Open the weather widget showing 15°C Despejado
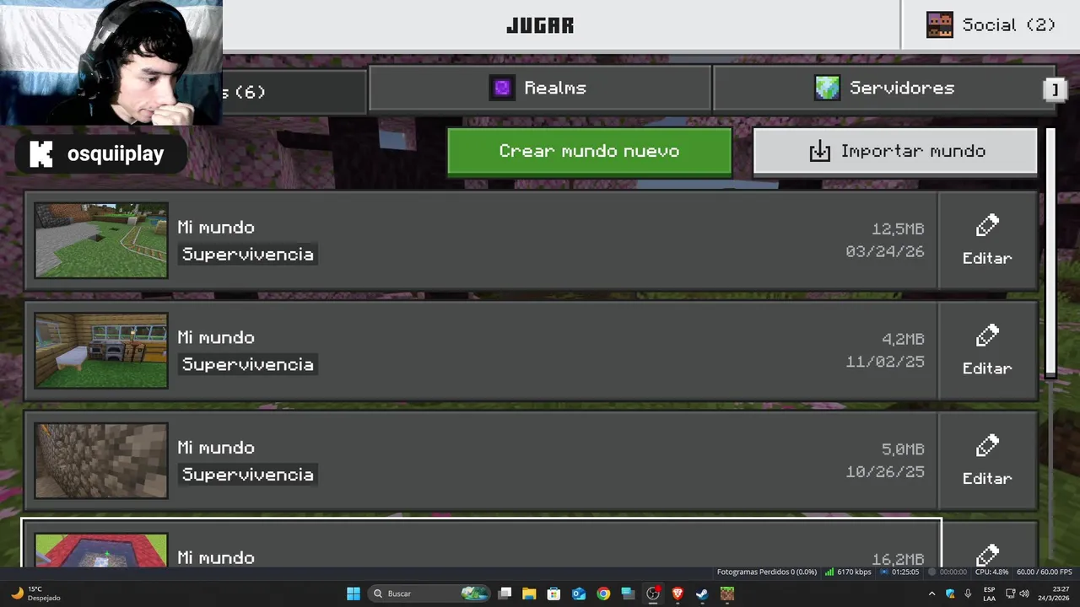This screenshot has width=1080, height=607. [x=35, y=594]
